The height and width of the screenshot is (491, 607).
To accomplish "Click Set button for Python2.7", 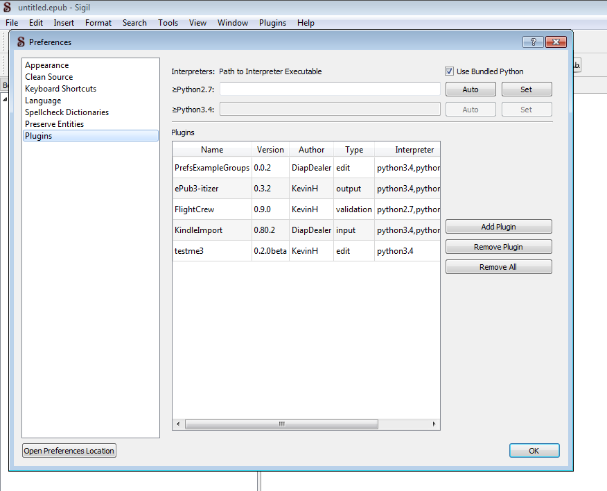I will tap(527, 89).
